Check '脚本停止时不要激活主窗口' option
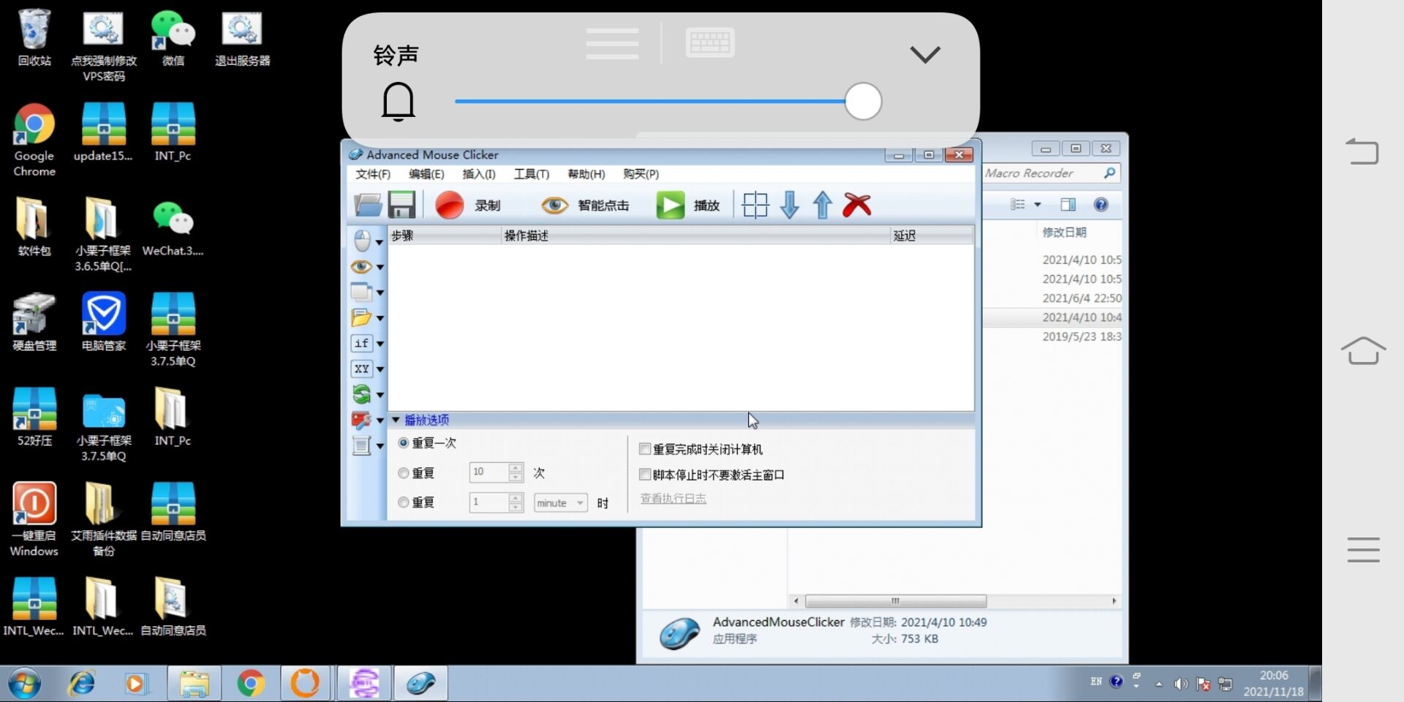The width and height of the screenshot is (1404, 702). (645, 475)
